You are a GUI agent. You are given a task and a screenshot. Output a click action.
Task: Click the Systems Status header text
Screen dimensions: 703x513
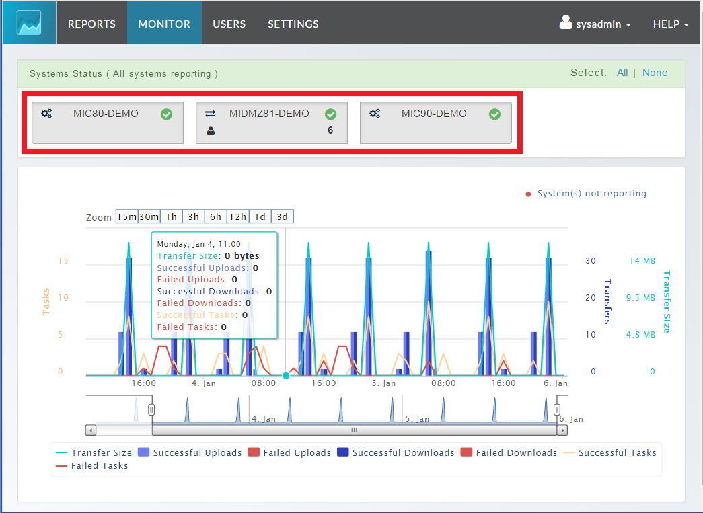point(124,73)
